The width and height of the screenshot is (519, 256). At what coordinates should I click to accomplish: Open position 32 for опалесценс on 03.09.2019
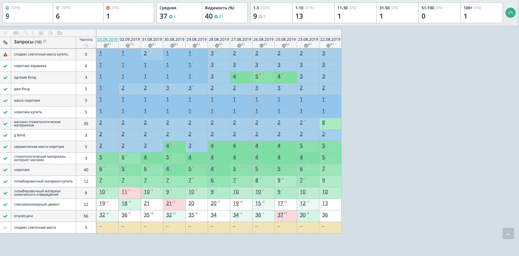(x=102, y=215)
